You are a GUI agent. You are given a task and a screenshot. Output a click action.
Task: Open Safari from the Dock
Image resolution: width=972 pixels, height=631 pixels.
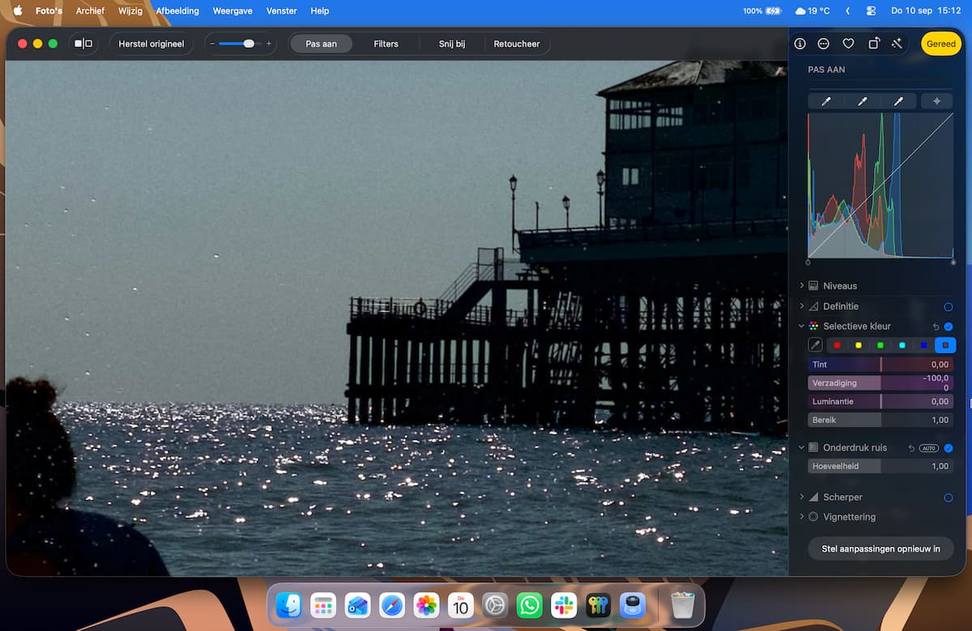pyautogui.click(x=392, y=604)
